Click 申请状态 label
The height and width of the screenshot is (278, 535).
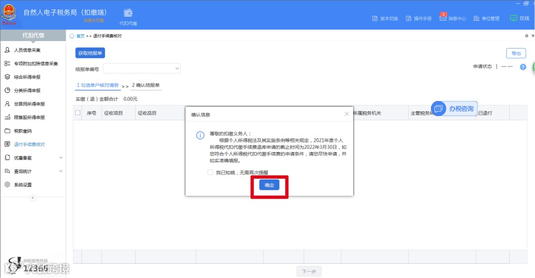click(x=482, y=66)
